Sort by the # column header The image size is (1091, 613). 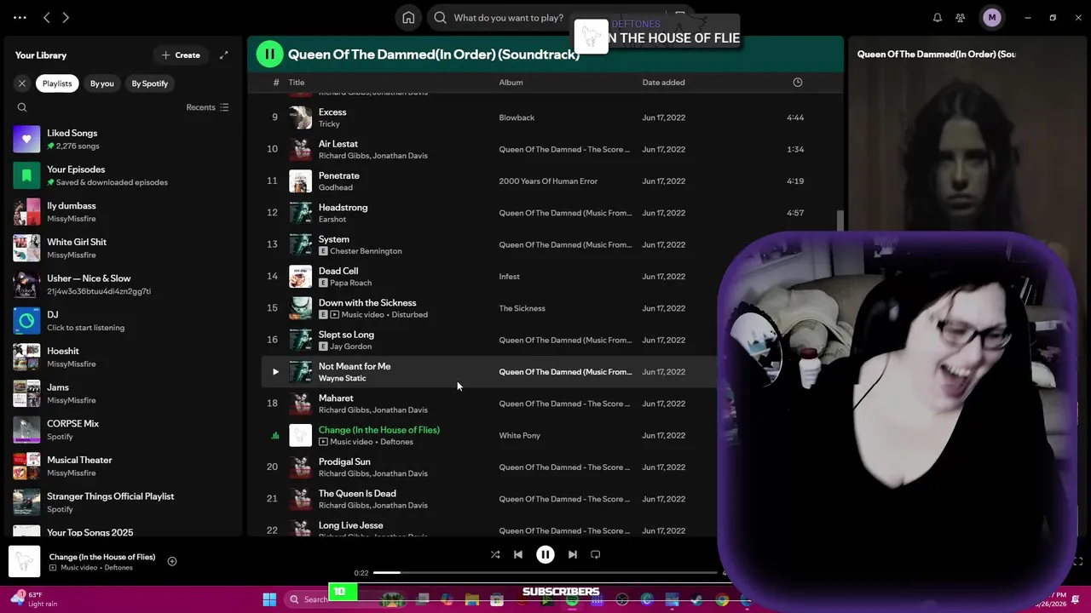pos(276,83)
